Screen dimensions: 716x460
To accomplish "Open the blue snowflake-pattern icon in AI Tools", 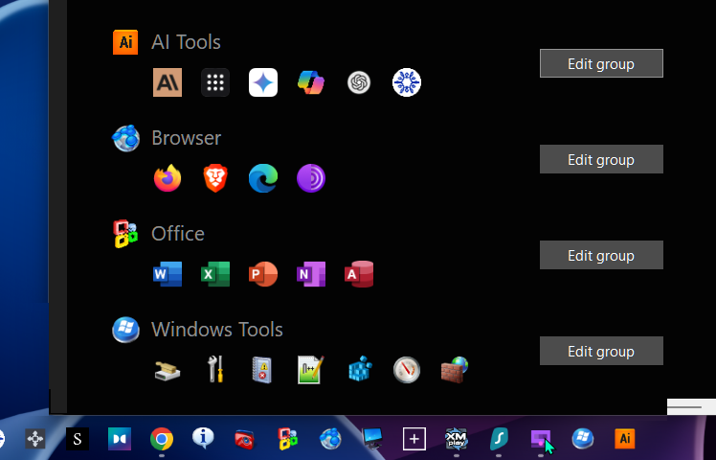I will click(407, 82).
